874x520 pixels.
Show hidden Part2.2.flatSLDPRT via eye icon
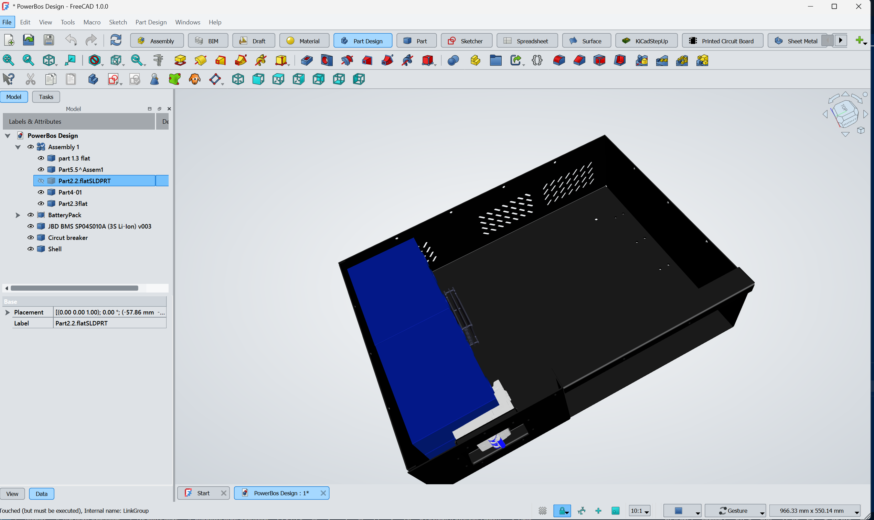pyautogui.click(x=41, y=181)
